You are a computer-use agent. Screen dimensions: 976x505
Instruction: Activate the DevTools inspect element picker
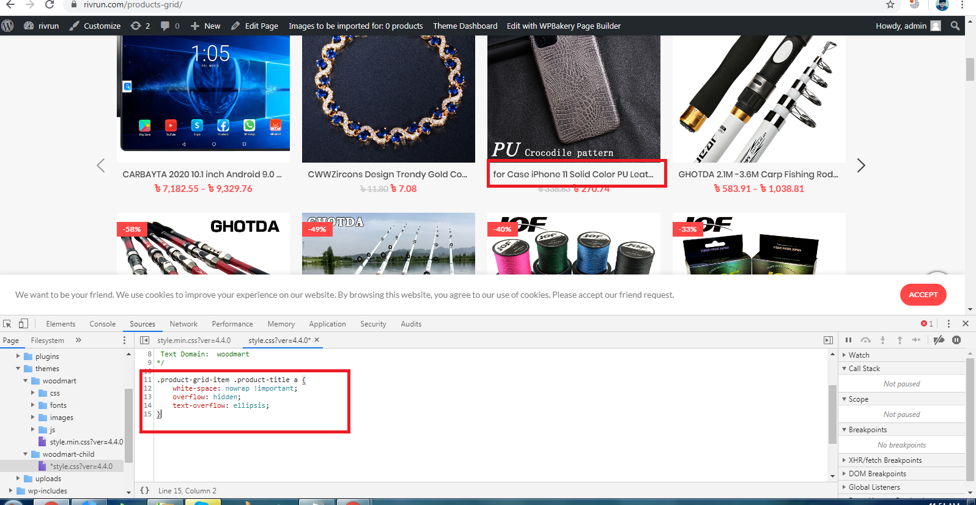tap(7, 323)
